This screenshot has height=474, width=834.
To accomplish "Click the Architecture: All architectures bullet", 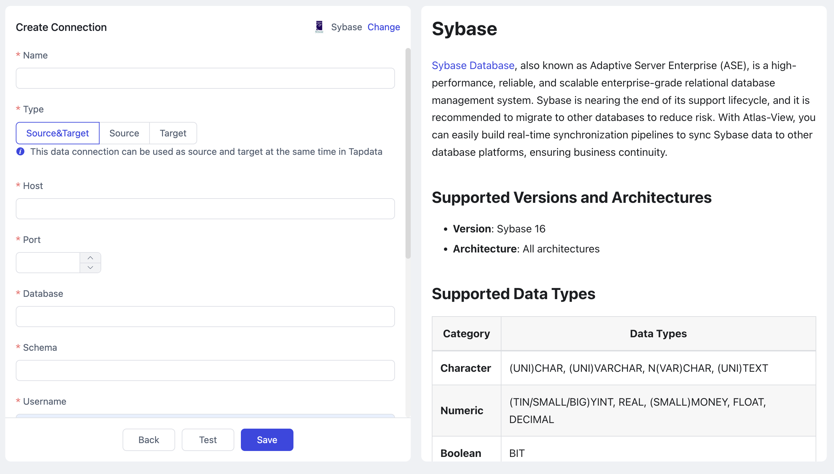I will click(526, 249).
